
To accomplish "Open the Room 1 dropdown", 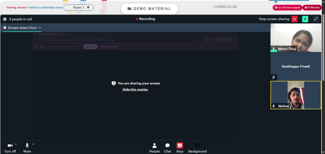I will click(79, 8).
